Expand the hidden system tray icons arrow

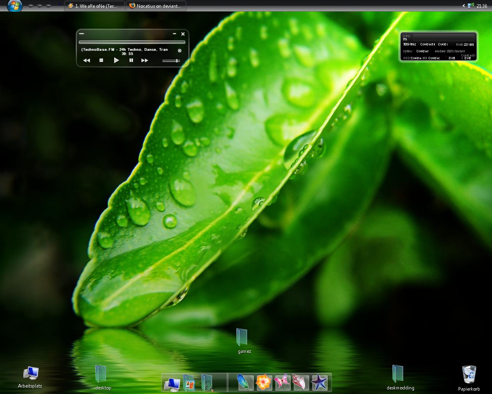[x=464, y=6]
